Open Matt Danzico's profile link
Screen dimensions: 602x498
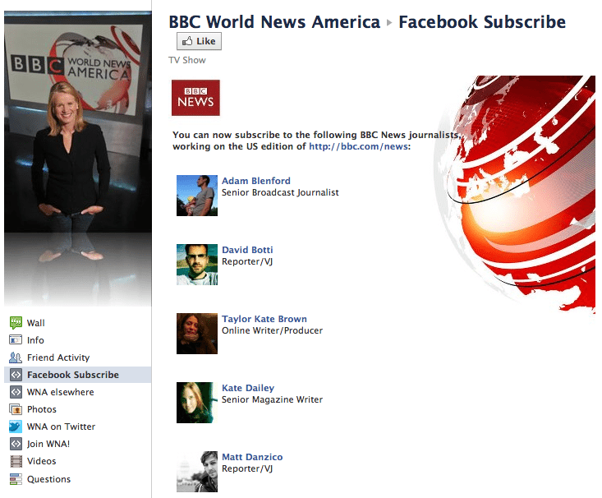coord(252,457)
